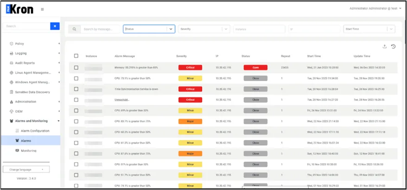This screenshot has width=407, height=190.
Task: Open the Status filter dropdown
Action: (149, 29)
